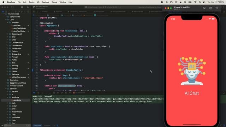
Task: Click the func updateViewState line
Action: coord(71,57)
